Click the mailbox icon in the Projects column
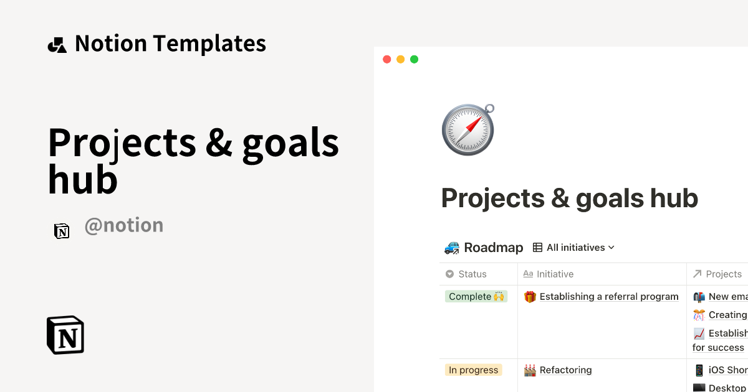The height and width of the screenshot is (392, 748). [x=699, y=296]
